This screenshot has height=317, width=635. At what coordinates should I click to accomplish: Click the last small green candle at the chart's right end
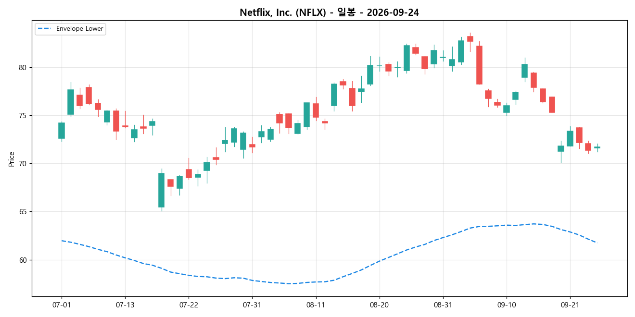[x=597, y=147]
